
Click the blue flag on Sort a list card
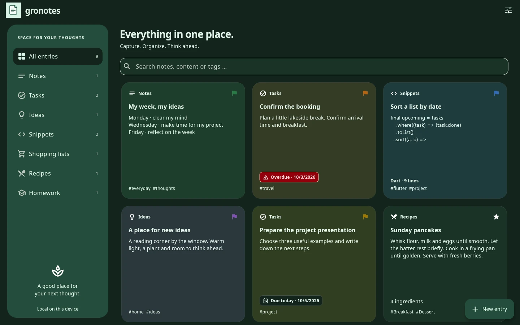pos(497,94)
